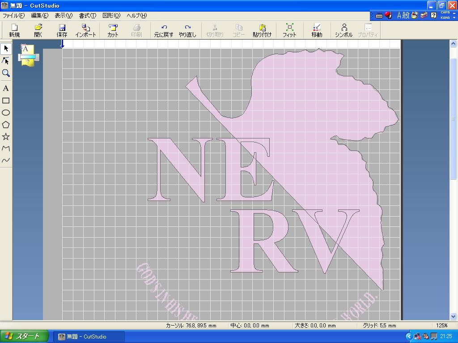This screenshot has height=343, width=458.
Task: Select the polyline drawing tool
Action: (x=6, y=148)
